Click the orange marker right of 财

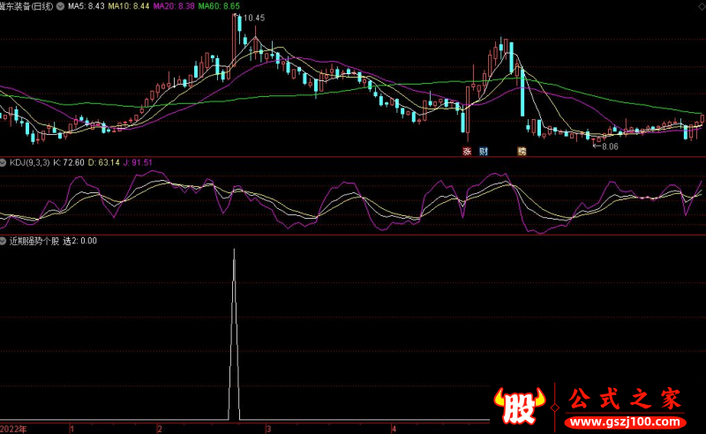pos(522,151)
